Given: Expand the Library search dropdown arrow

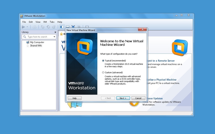Looking at the screenshot, I should point(54,37).
